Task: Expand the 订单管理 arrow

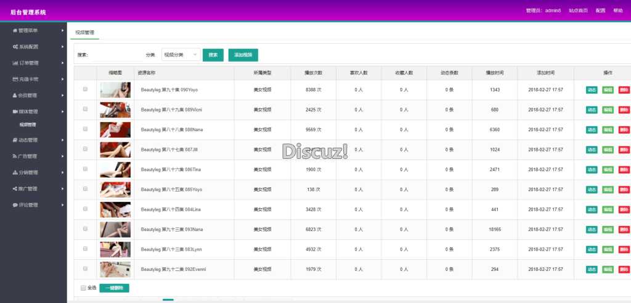Action: pyautogui.click(x=62, y=63)
